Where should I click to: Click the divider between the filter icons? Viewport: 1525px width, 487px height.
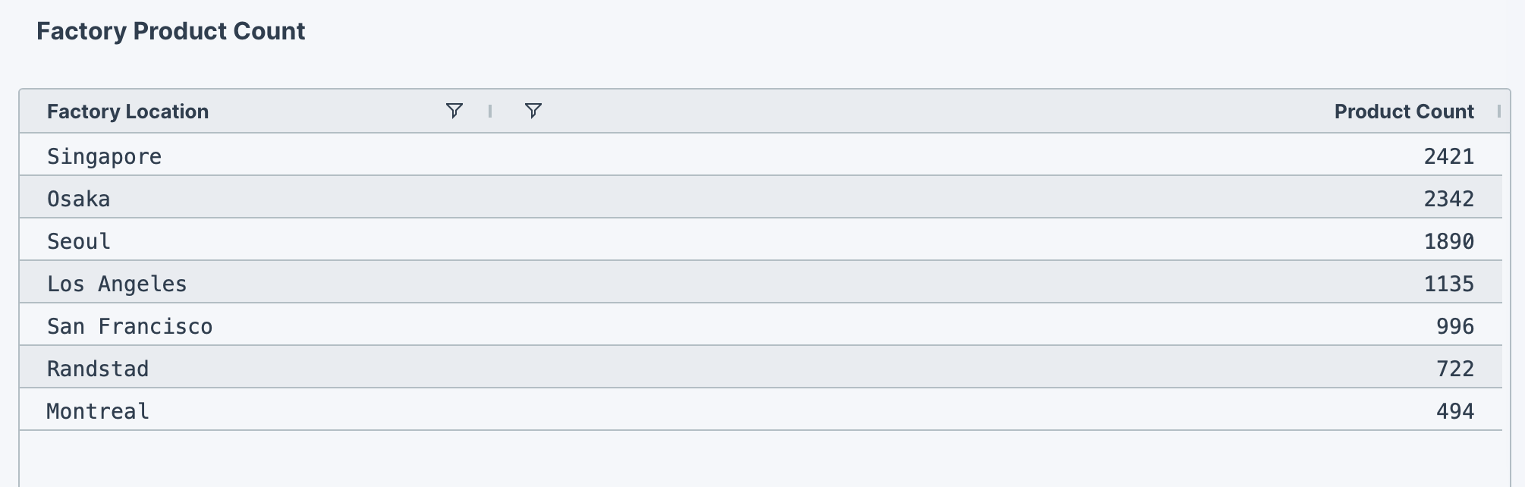491,111
